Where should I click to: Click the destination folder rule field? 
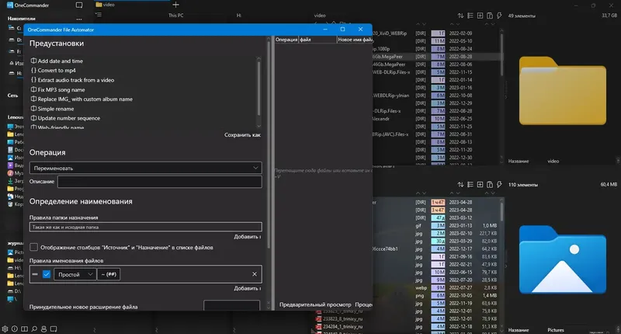(145, 227)
